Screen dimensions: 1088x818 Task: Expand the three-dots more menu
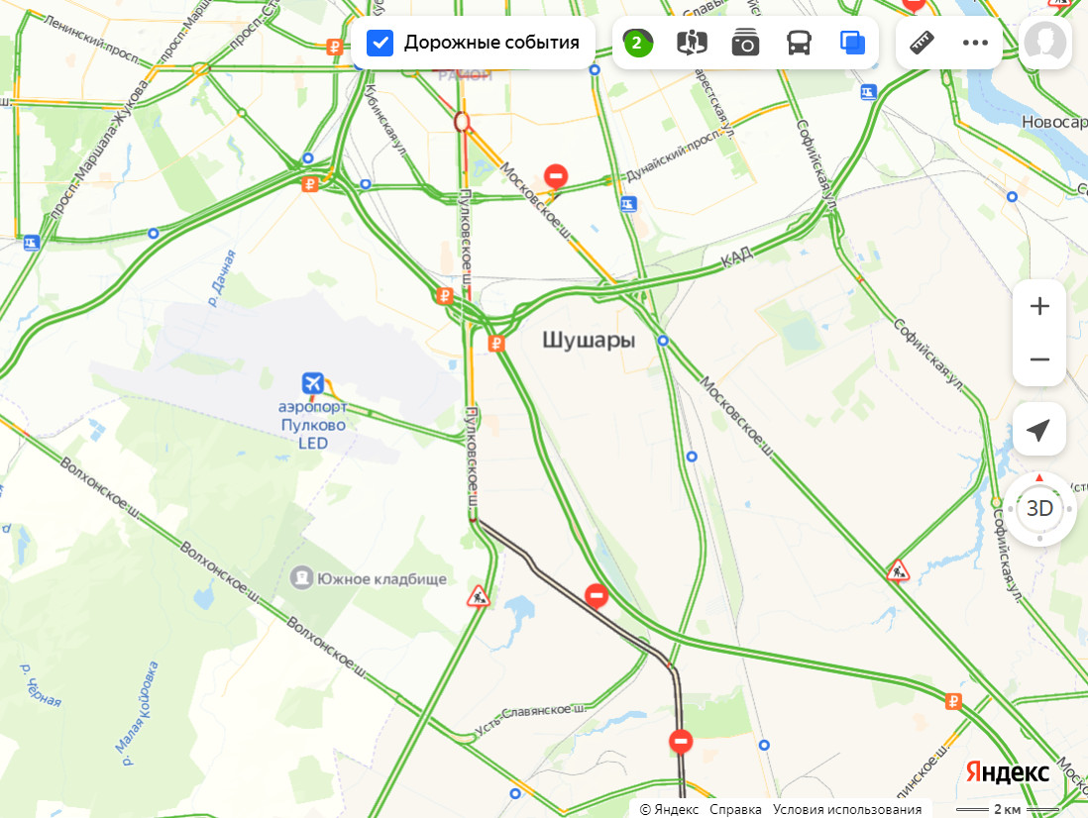pos(975,43)
